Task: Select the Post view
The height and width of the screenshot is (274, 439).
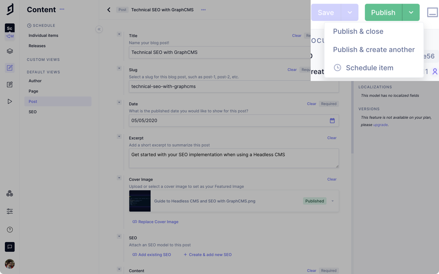Action: click(58, 101)
